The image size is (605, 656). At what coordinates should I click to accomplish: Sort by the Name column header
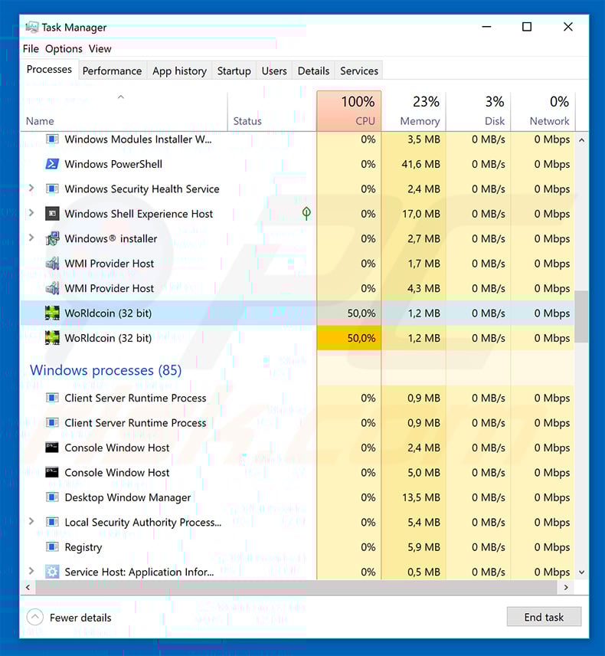[x=124, y=111]
